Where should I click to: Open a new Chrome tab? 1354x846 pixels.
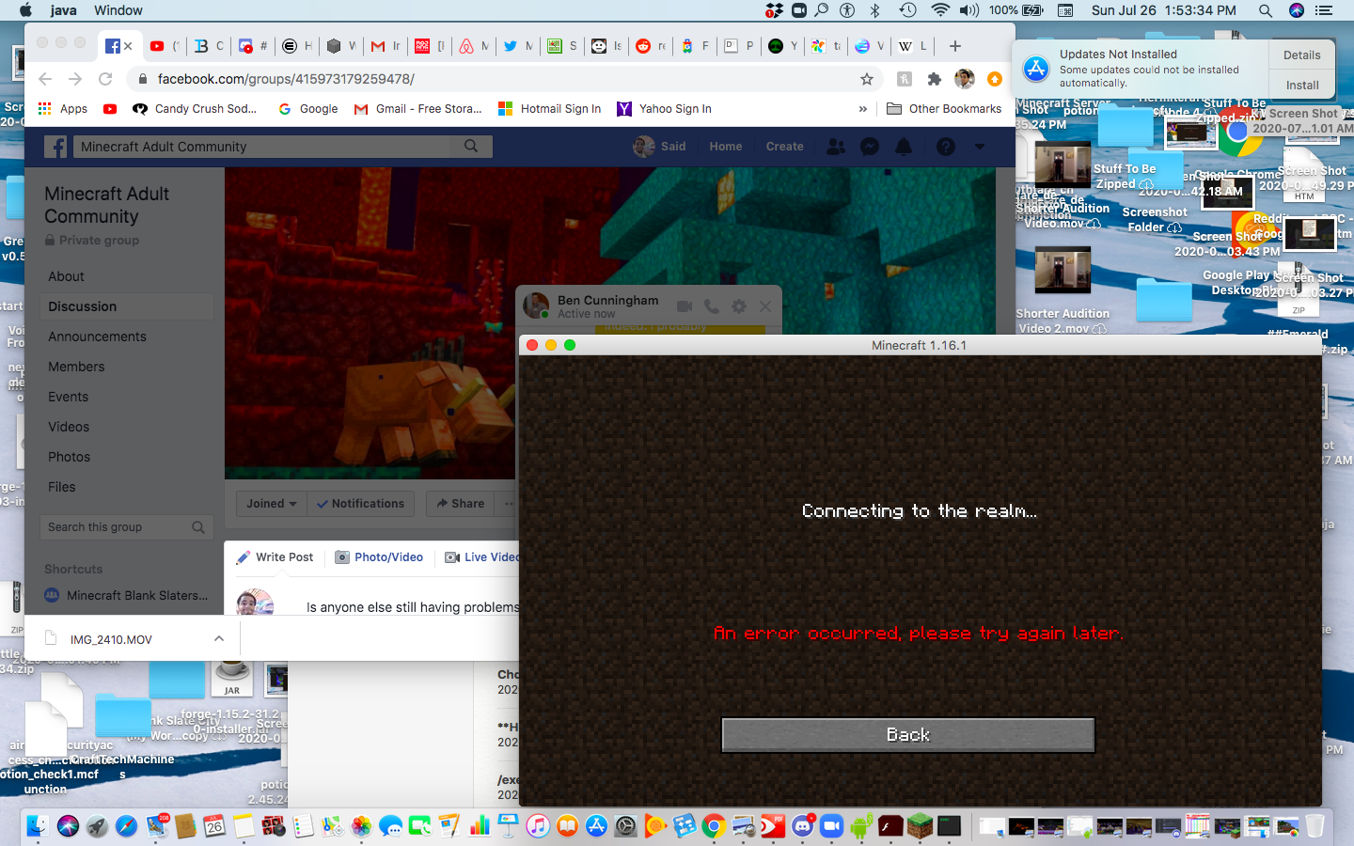[x=955, y=45]
